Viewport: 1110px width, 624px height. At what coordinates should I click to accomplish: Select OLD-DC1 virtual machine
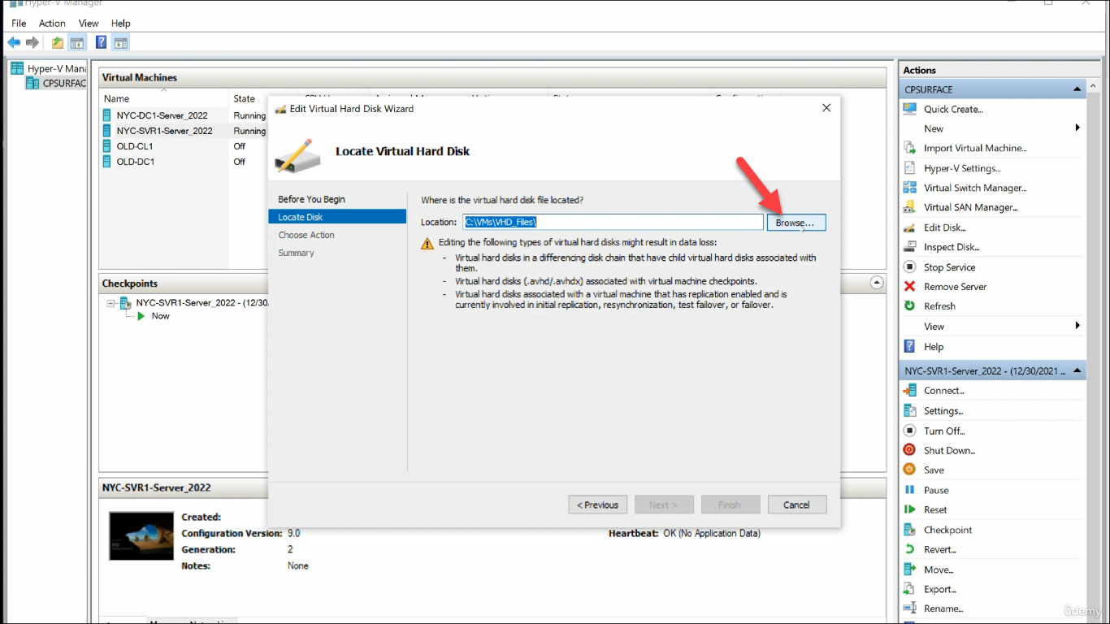(x=135, y=162)
